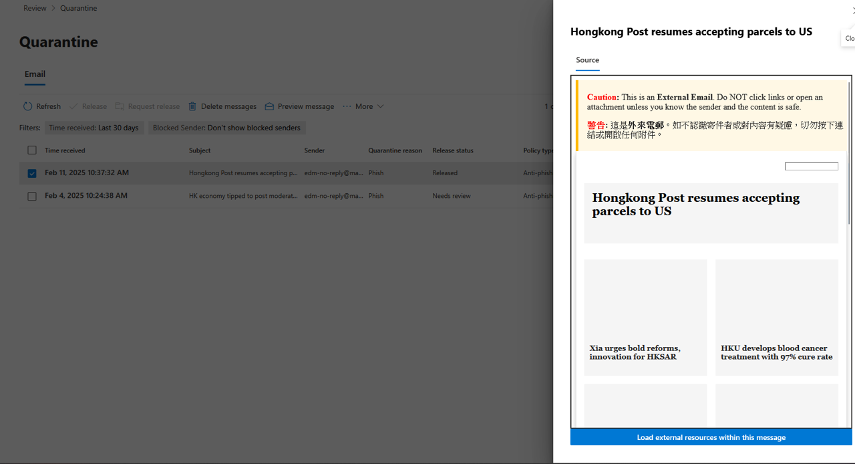Check the Feb 4, 2025 message checkbox
The height and width of the screenshot is (464, 855).
pos(32,196)
